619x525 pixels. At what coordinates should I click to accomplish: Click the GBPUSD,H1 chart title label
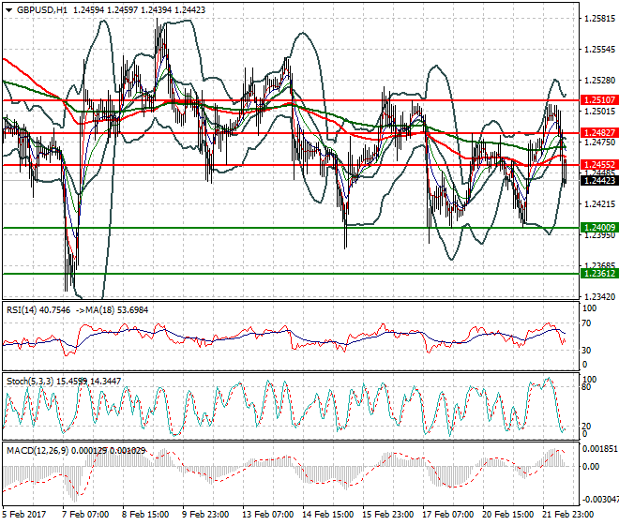42,9
